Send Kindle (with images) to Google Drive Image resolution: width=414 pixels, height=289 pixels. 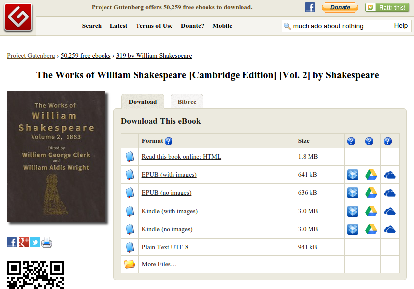click(371, 211)
